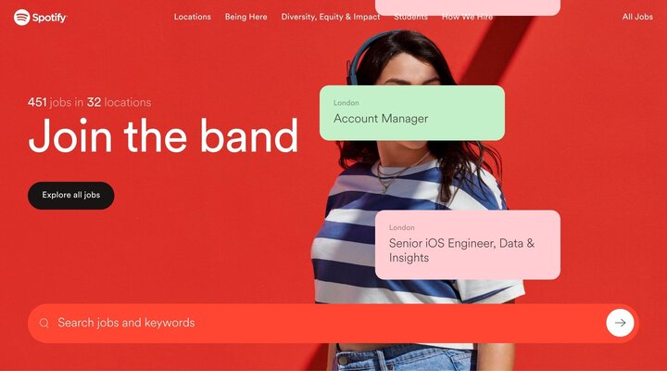The width and height of the screenshot is (667, 371).
Task: Open the Senior iOS Engineer job card
Action: [468, 245]
